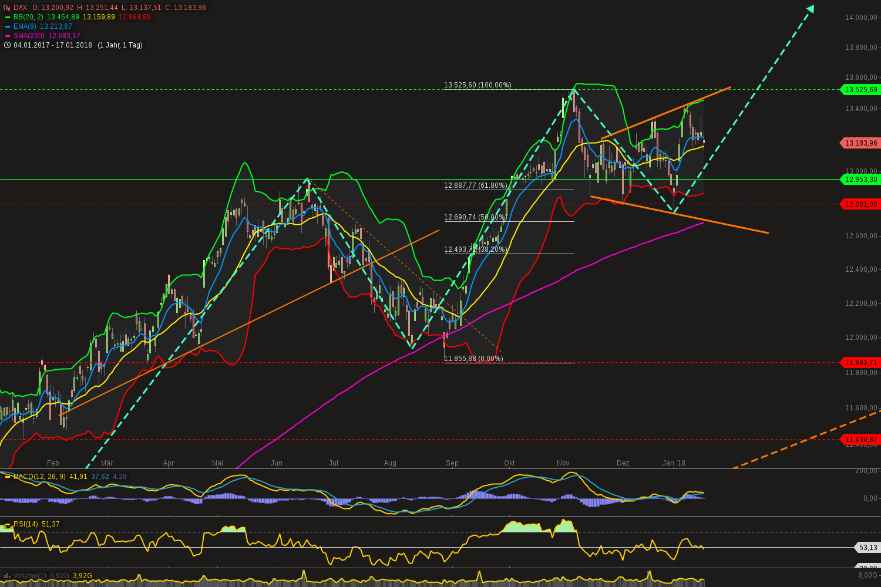Click the high value H: 13.251,44

97,8
